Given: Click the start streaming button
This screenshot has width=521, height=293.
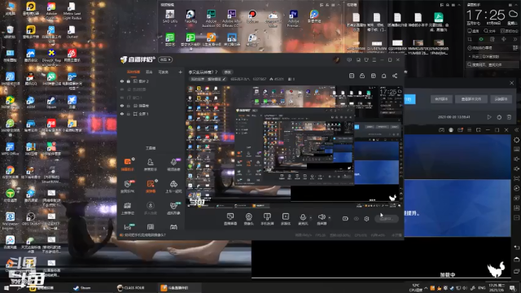Looking at the screenshot, I should pyautogui.click(x=387, y=219).
